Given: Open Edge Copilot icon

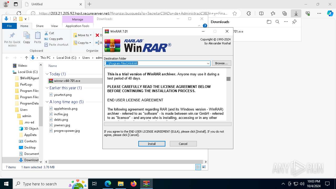Looking at the screenshot, I should pos(330,13).
